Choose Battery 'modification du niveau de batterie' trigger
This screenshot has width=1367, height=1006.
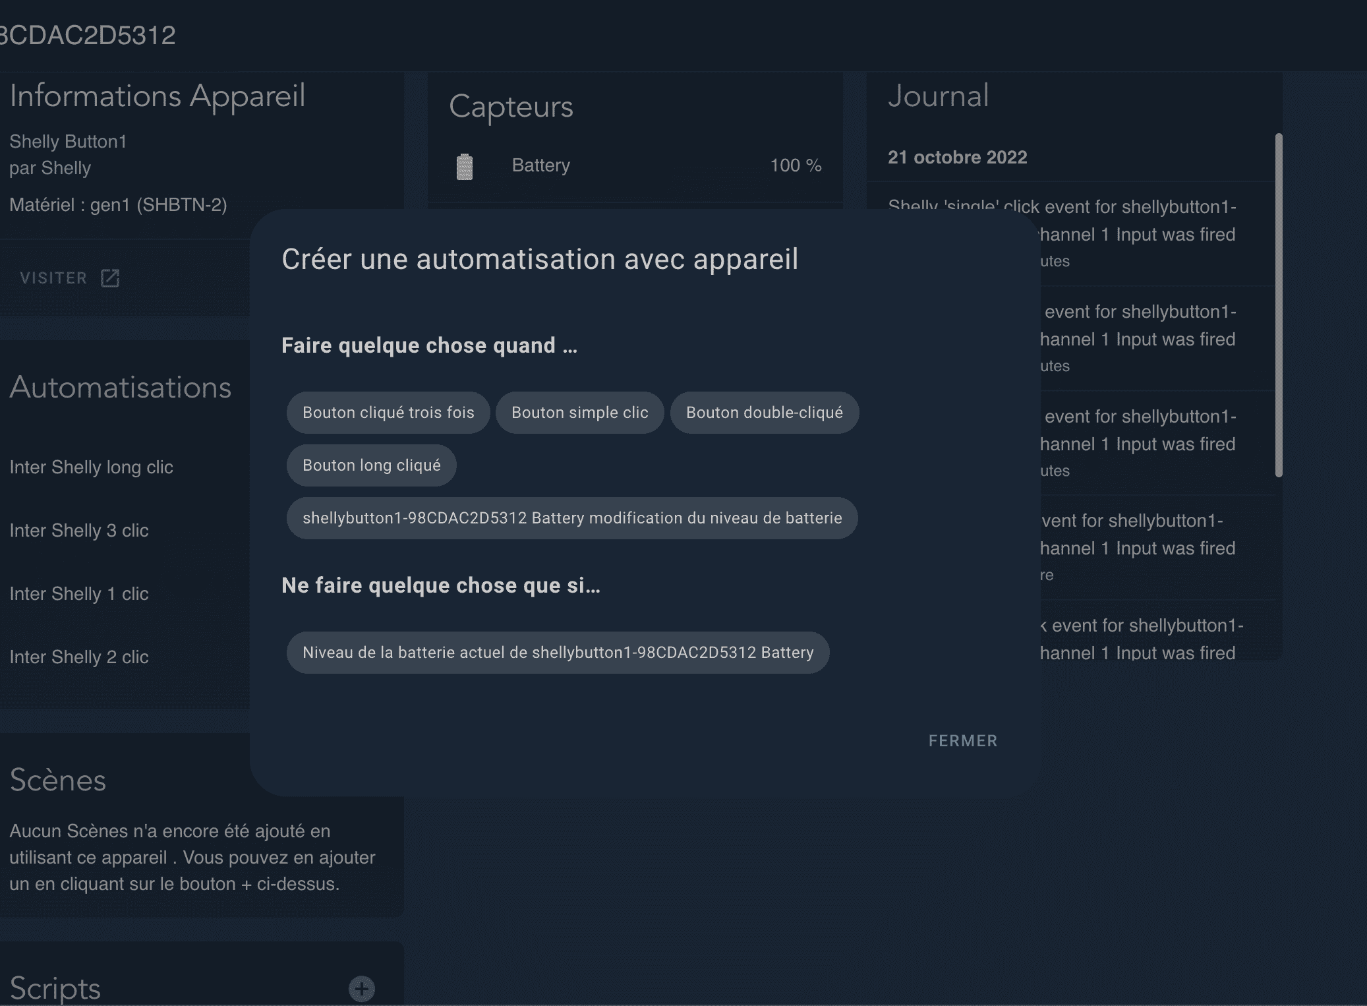(572, 518)
